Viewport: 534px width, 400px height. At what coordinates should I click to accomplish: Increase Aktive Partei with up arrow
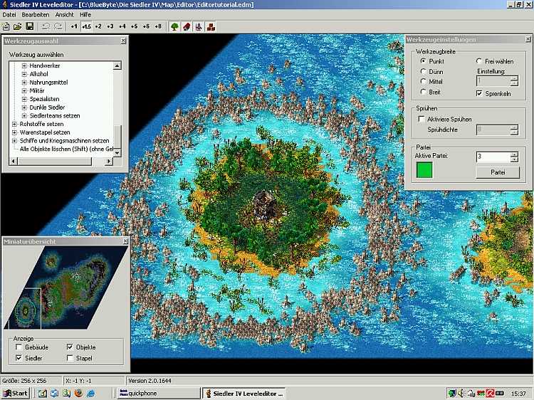pyautogui.click(x=515, y=154)
